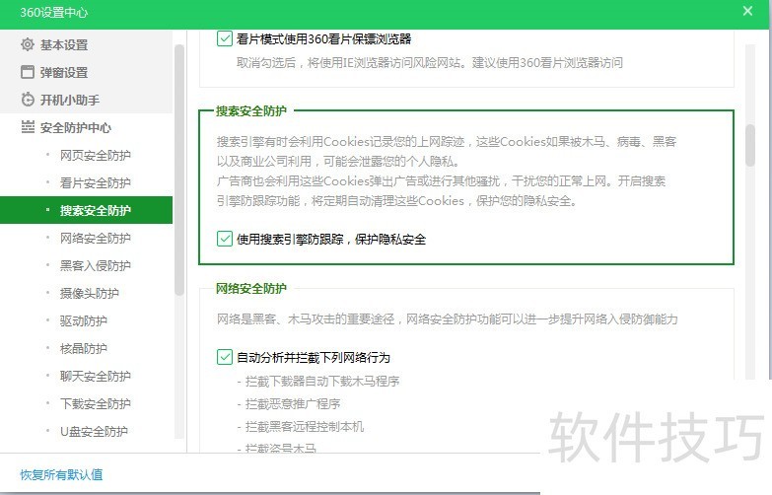Click the 360设置中心 title text
The height and width of the screenshot is (495, 772).
click(53, 12)
